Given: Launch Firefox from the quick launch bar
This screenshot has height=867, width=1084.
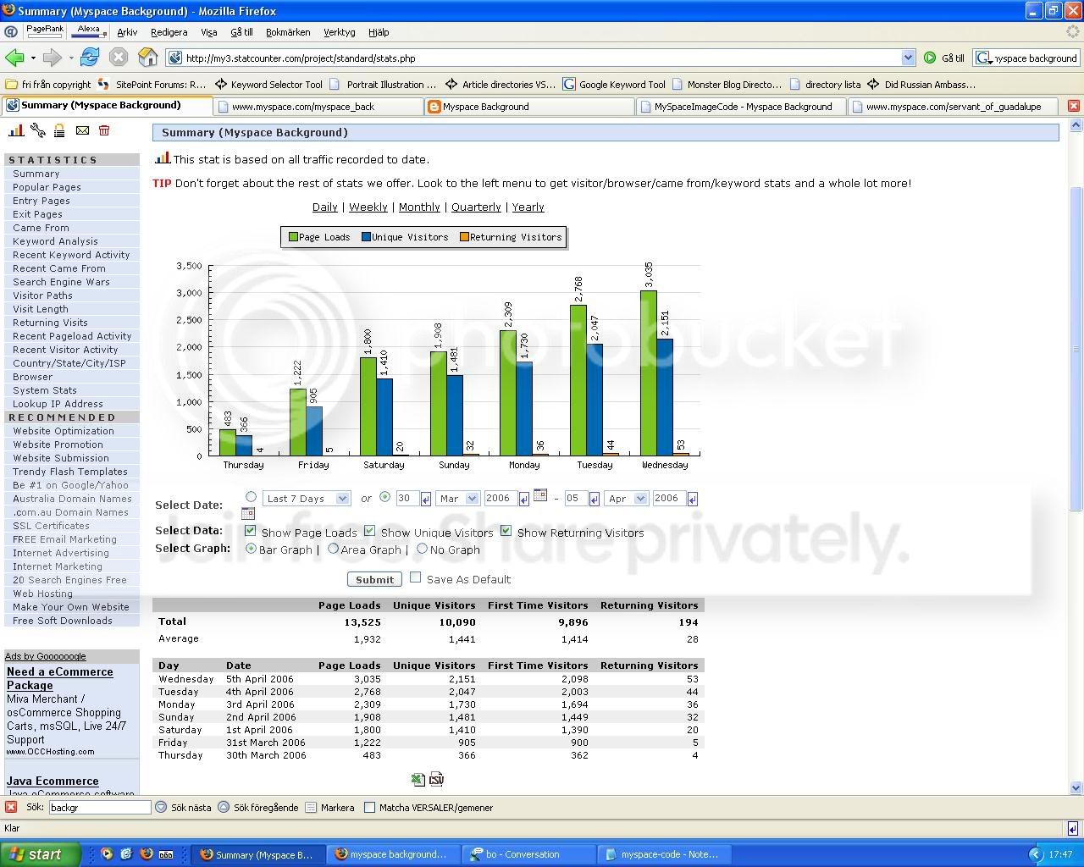Looking at the screenshot, I should point(146,854).
